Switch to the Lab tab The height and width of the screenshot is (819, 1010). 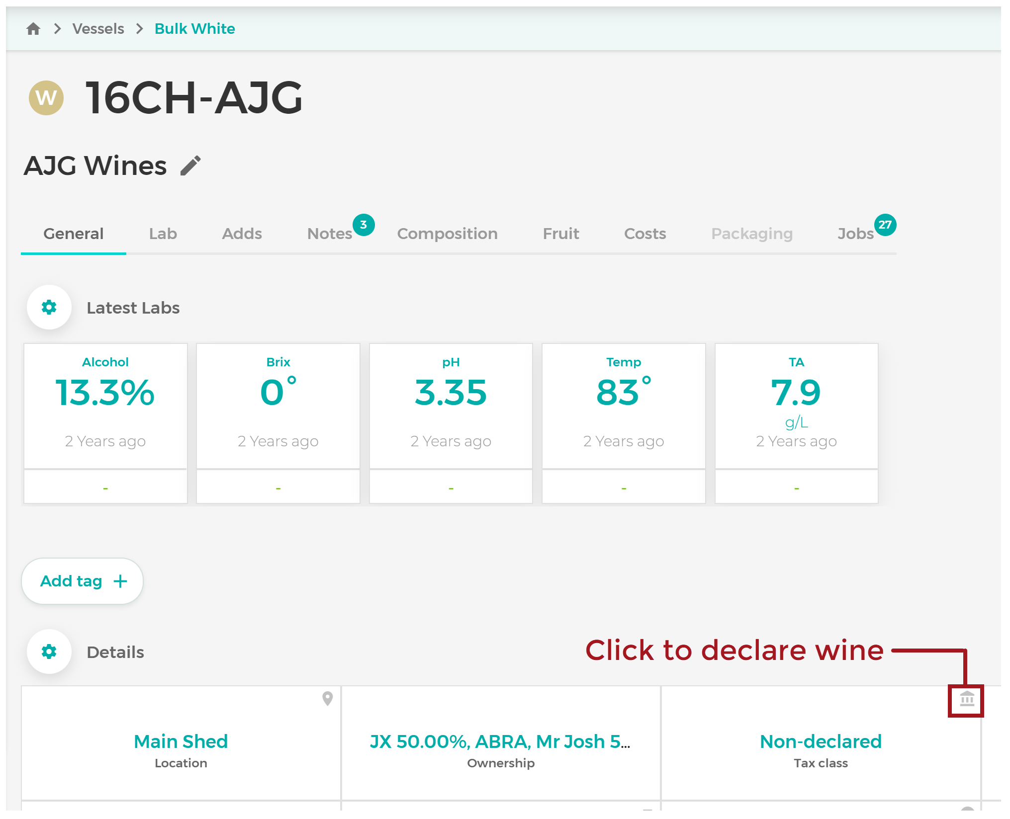coord(163,234)
